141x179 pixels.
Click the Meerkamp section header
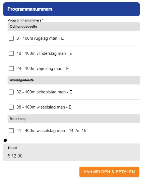pyautogui.click(x=74, y=119)
